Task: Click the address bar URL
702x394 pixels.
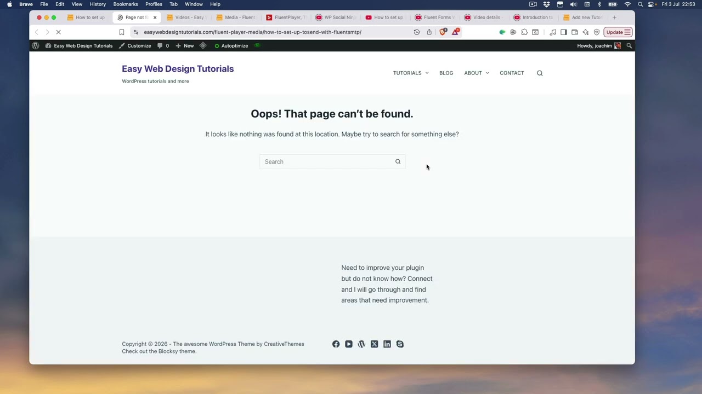Action: click(252, 32)
